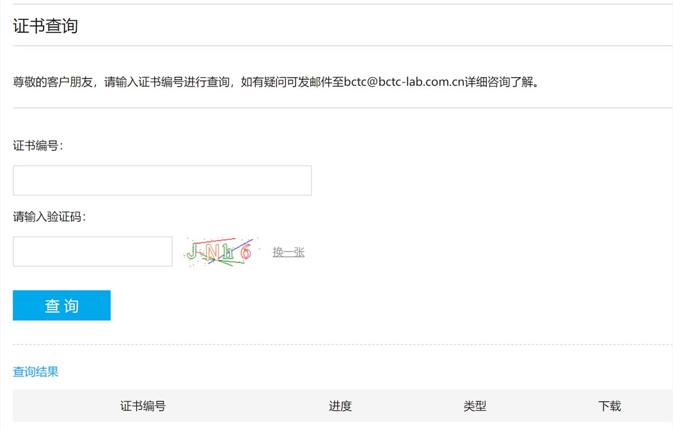Click the red digit 6 in captcha
This screenshot has width=673, height=429.
(245, 253)
